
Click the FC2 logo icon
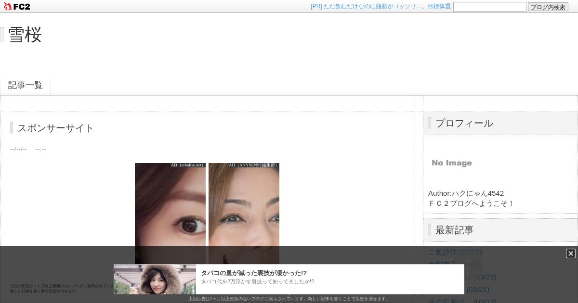[17, 6]
